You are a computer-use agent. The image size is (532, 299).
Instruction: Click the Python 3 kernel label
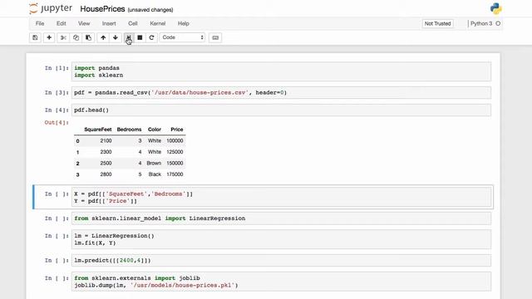click(x=481, y=23)
